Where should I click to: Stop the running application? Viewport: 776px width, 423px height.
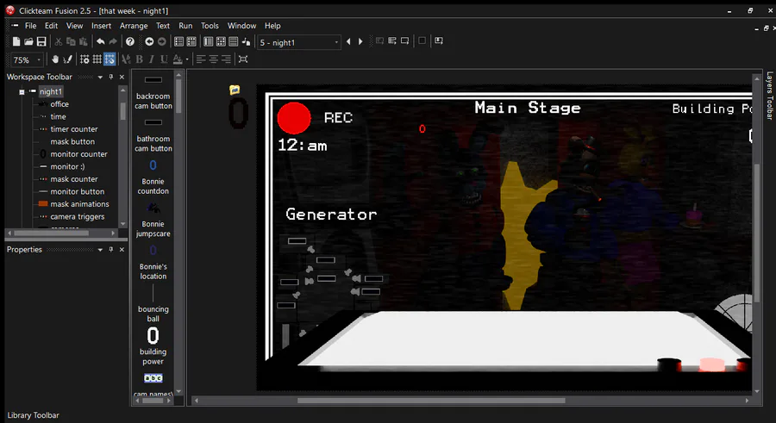pyautogui.click(x=422, y=41)
